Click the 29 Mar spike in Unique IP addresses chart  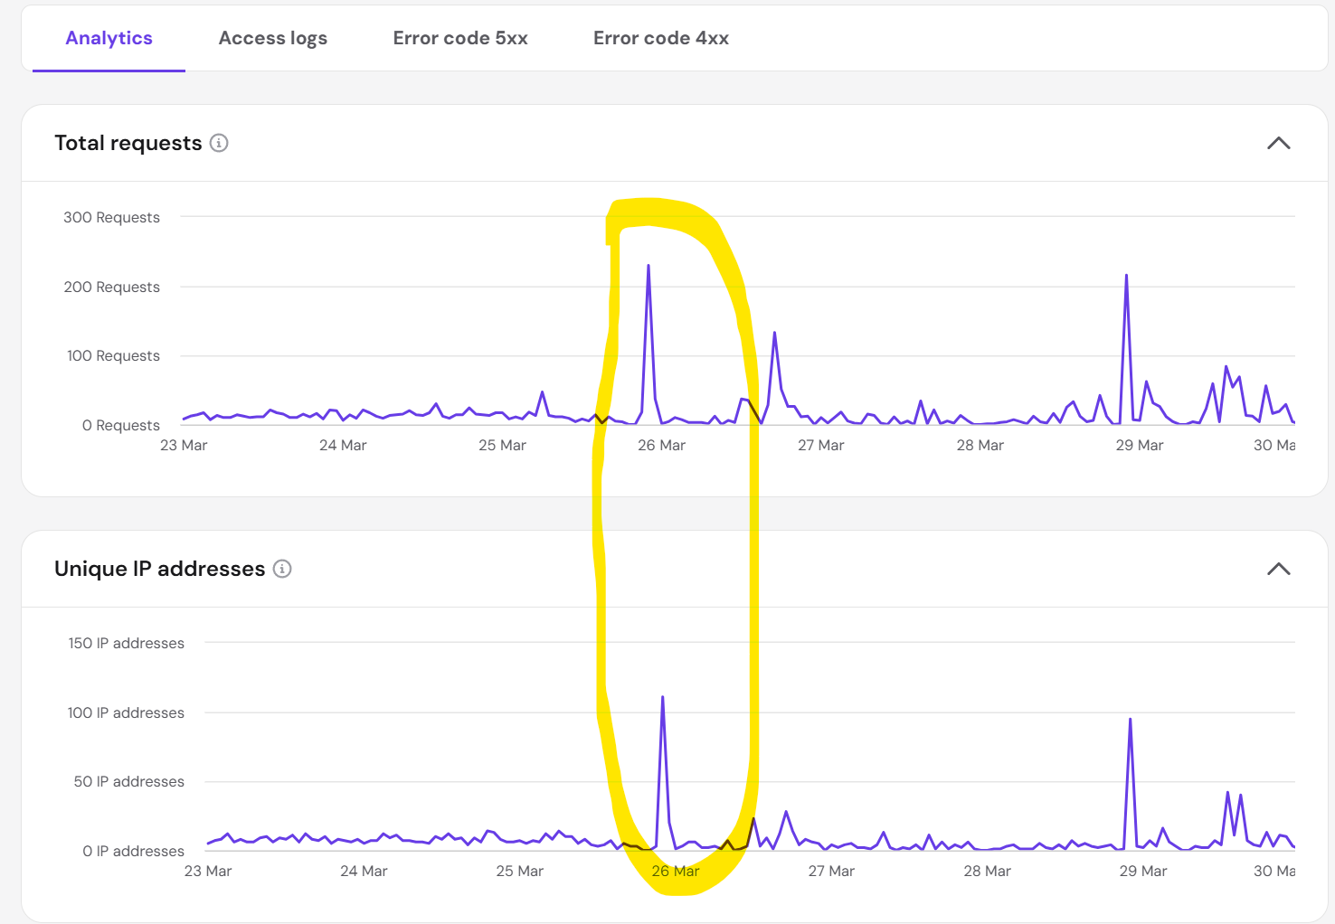pyautogui.click(x=1130, y=721)
